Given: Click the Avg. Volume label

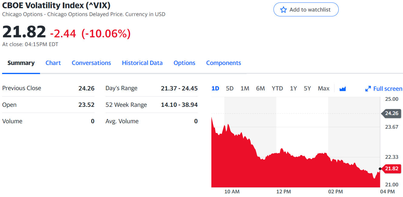Looking at the screenshot, I should [122, 121].
